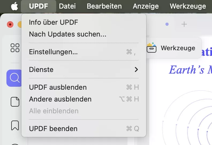Open the Datei menu

pos(67,6)
